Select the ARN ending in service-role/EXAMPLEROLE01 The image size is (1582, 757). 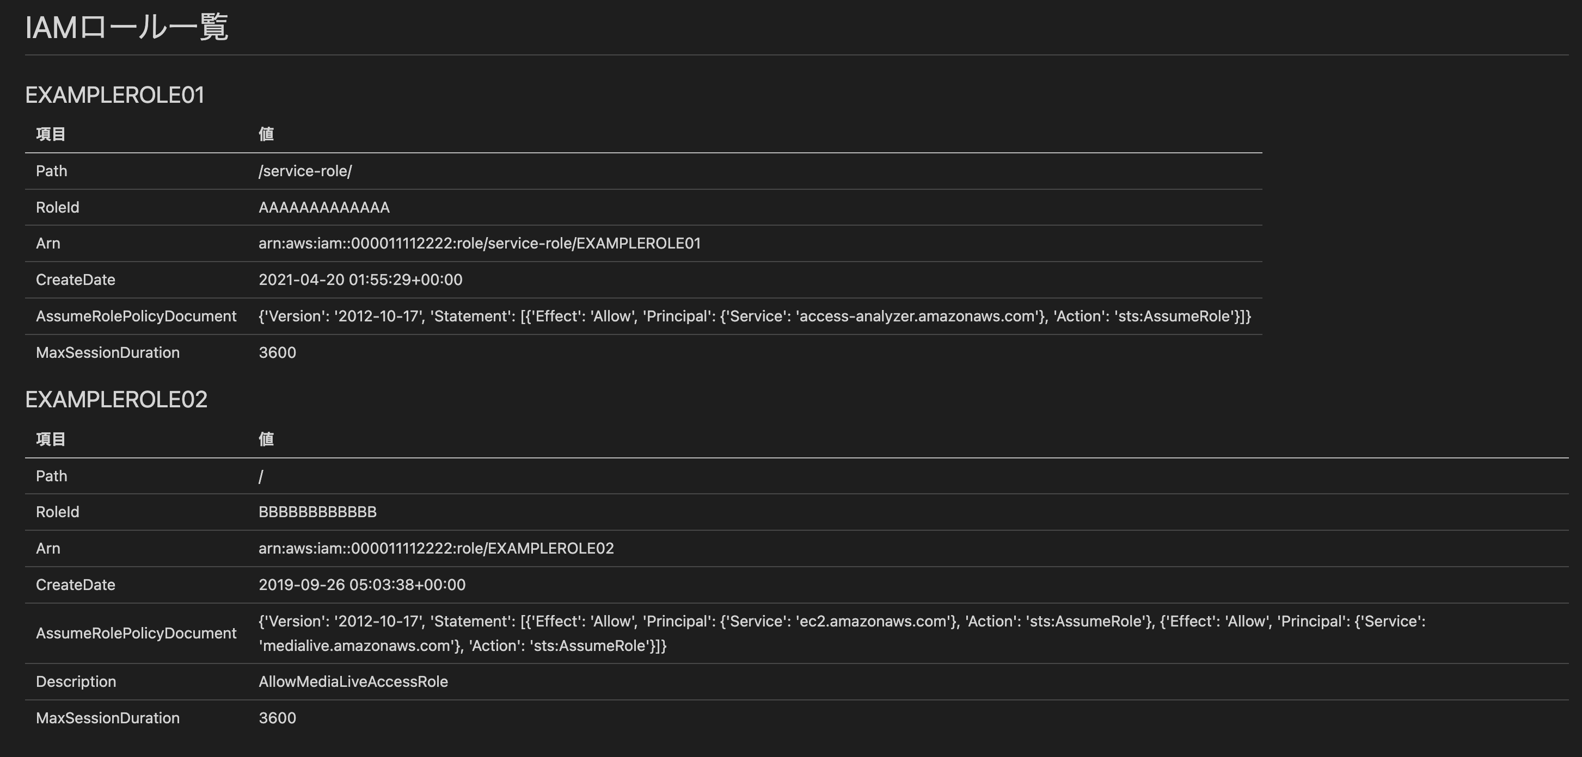pos(480,244)
